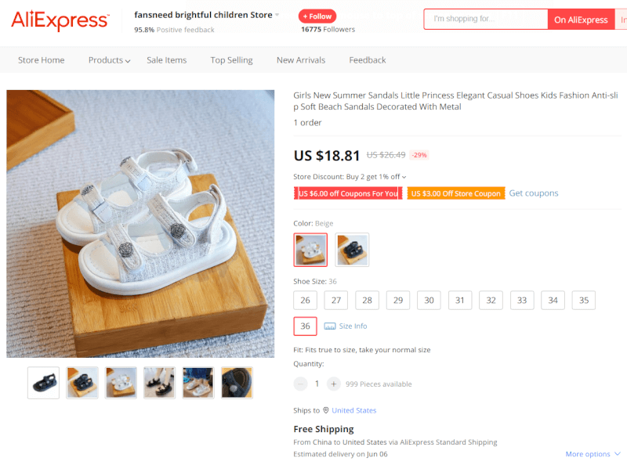The width and height of the screenshot is (627, 465).
Task: Click the Get coupons link
Action: [534, 193]
